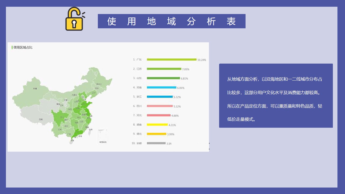This screenshot has height=194, width=345.
Task: Click rank label 10. 安徽
Action: 137,143
